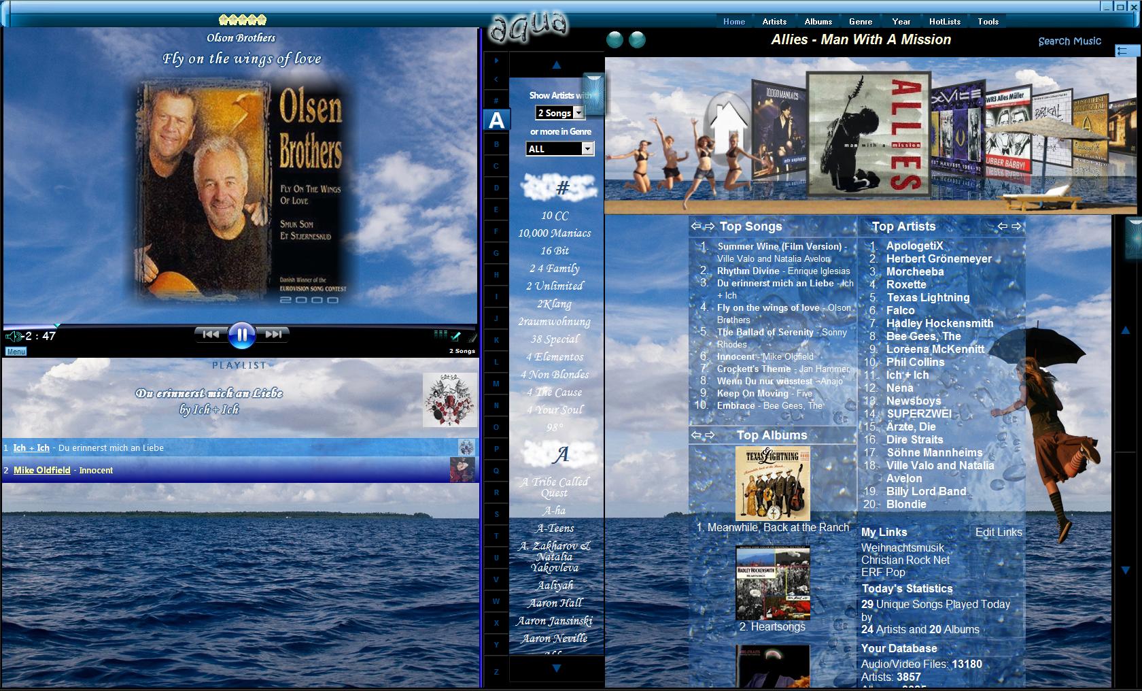This screenshot has height=691, width=1142.
Task: Open the Heartsongs album cover
Action: tap(773, 583)
